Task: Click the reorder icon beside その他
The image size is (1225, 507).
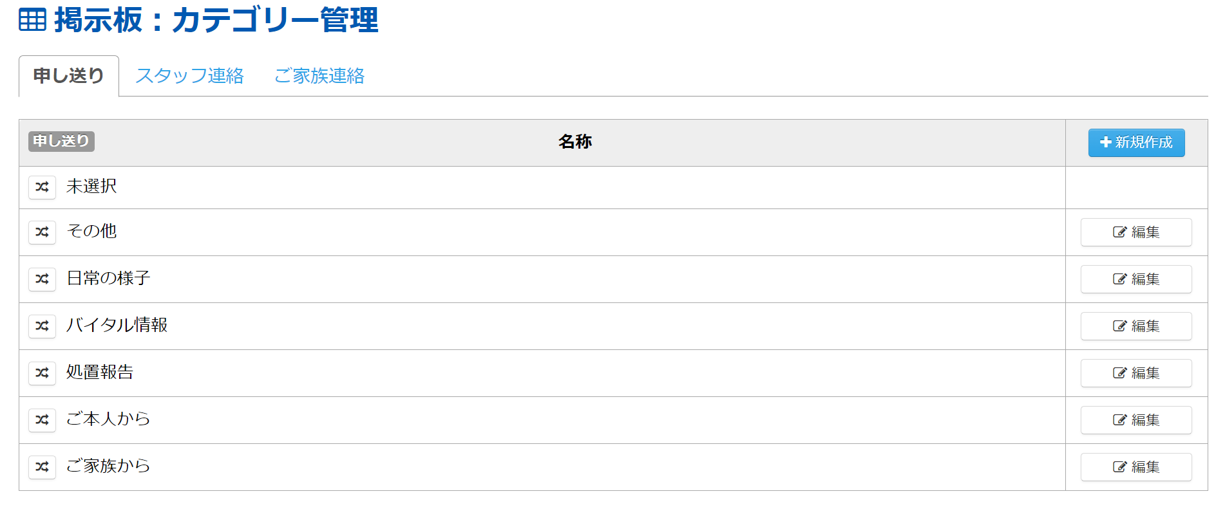Action: click(x=43, y=232)
